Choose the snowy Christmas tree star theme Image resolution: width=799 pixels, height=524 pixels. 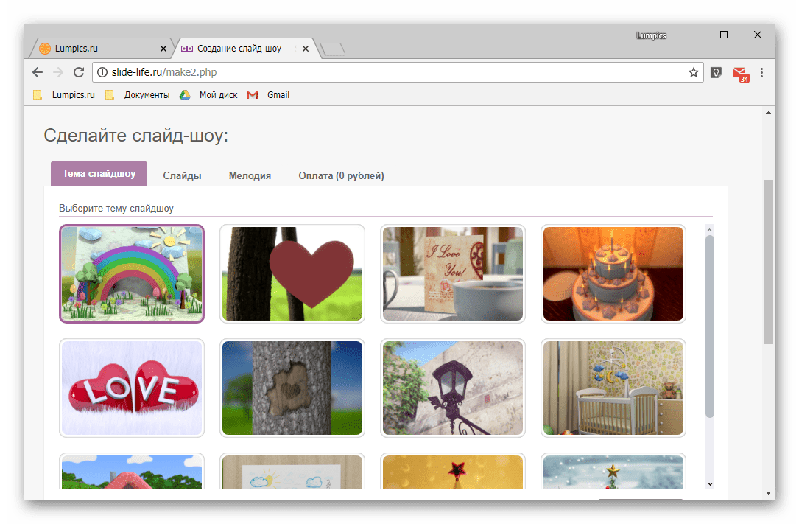613,472
